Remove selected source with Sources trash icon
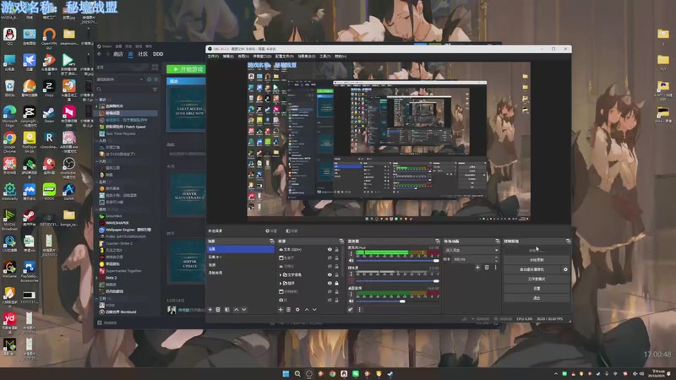 tap(288, 309)
